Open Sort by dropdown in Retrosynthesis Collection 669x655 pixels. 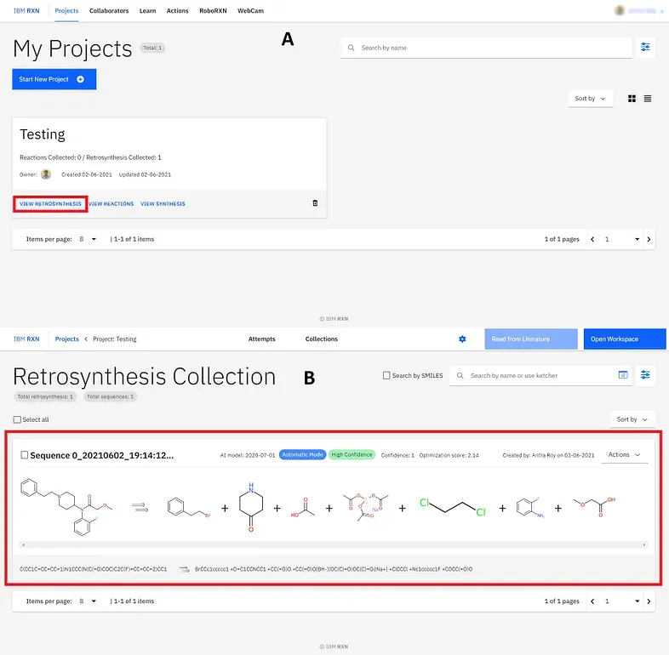click(x=632, y=419)
